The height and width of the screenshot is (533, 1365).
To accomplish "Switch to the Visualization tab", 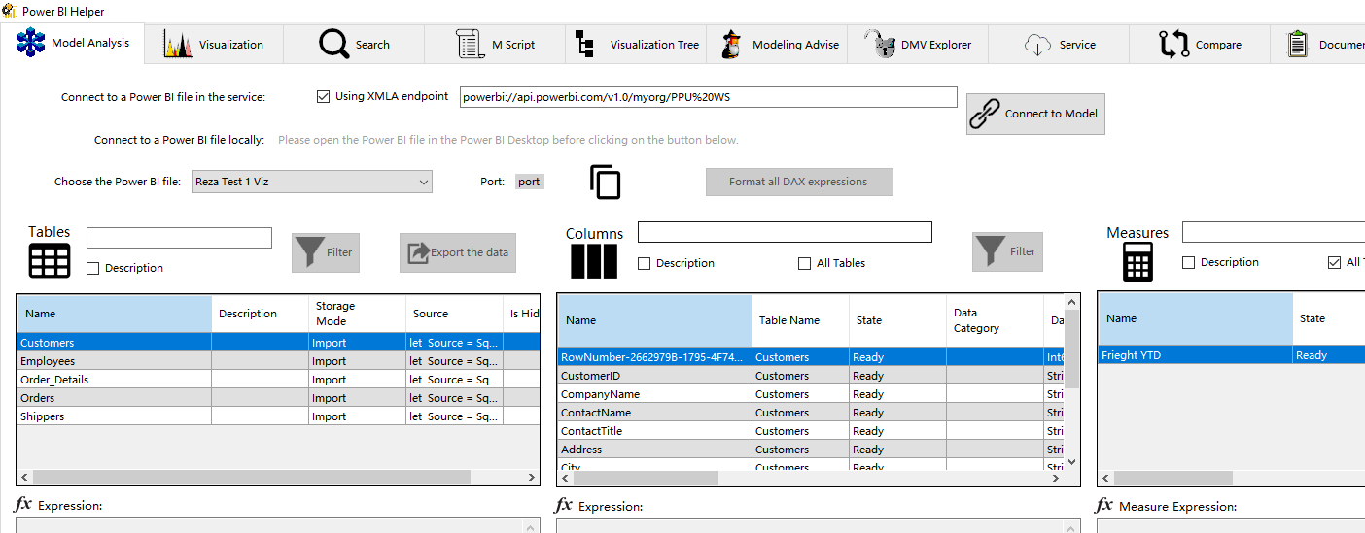I will 214,45.
